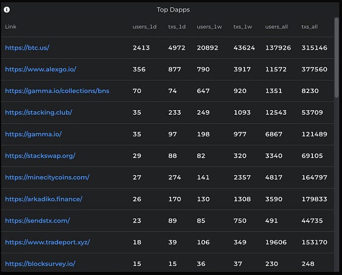This screenshot has height=275, width=342.
Task: Select the value 230 in blocksurvey row
Action: point(271,264)
